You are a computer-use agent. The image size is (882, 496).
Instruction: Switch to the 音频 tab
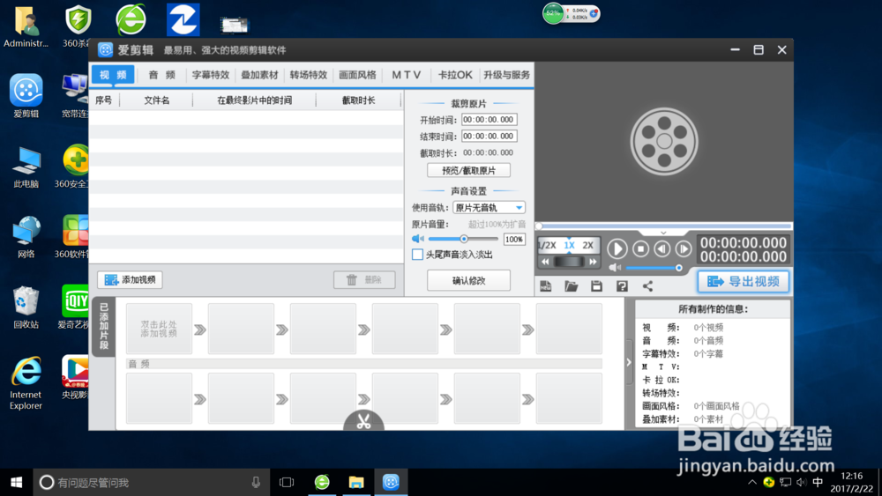(x=162, y=75)
